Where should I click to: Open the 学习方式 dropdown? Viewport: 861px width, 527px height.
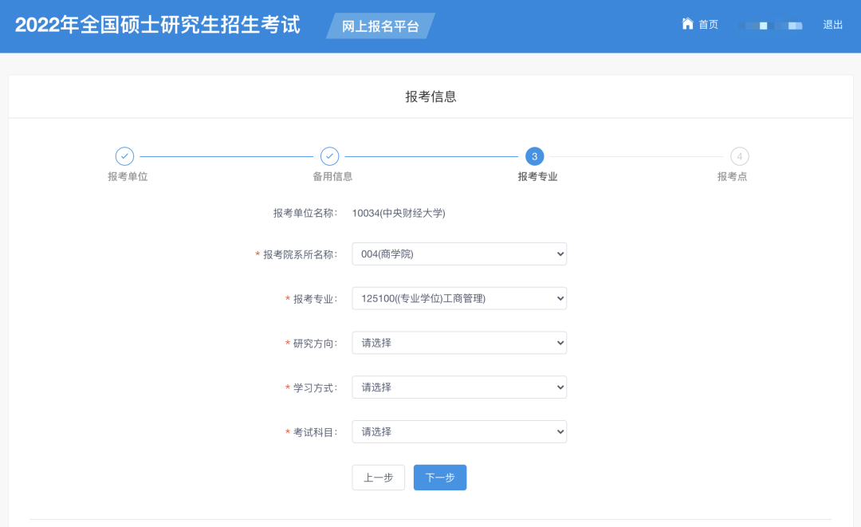pos(459,387)
